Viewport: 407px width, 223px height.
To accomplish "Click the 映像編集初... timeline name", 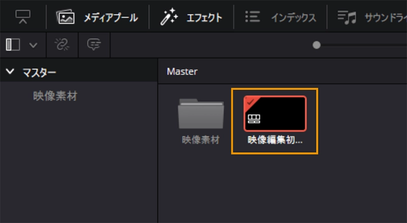I will [275, 140].
